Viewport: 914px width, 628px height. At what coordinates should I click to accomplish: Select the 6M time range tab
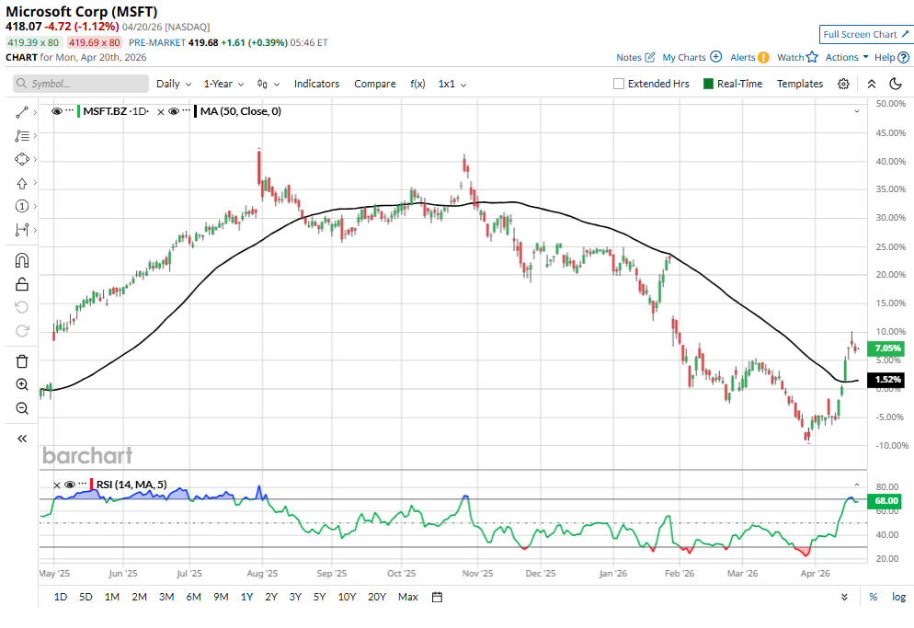tap(194, 597)
